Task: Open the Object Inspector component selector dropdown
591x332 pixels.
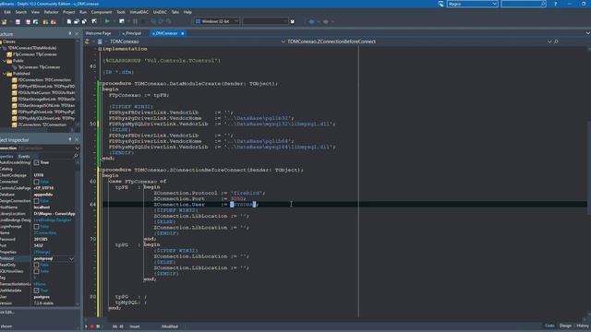Action: (77, 148)
